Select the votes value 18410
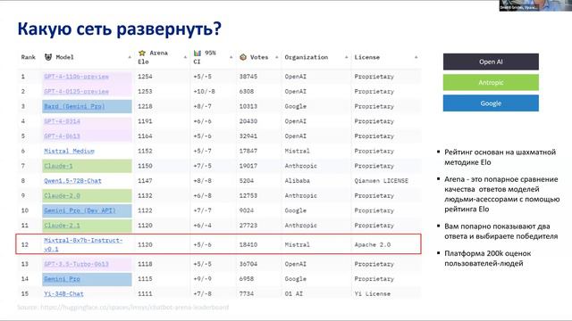This screenshot has width=572, height=321. 248,244
